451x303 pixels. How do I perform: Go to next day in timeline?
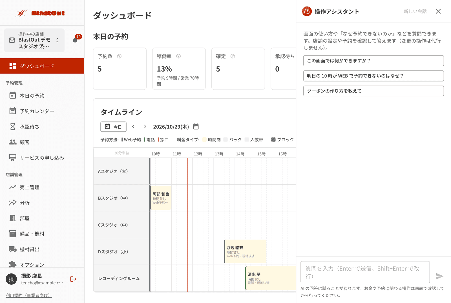(x=145, y=127)
